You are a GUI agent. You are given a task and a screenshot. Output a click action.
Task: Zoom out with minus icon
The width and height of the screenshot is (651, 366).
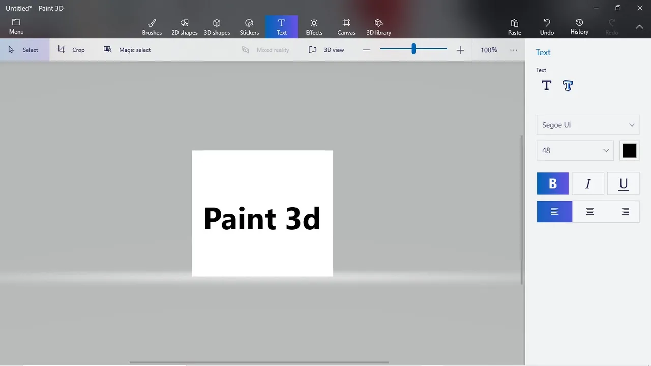(x=367, y=50)
